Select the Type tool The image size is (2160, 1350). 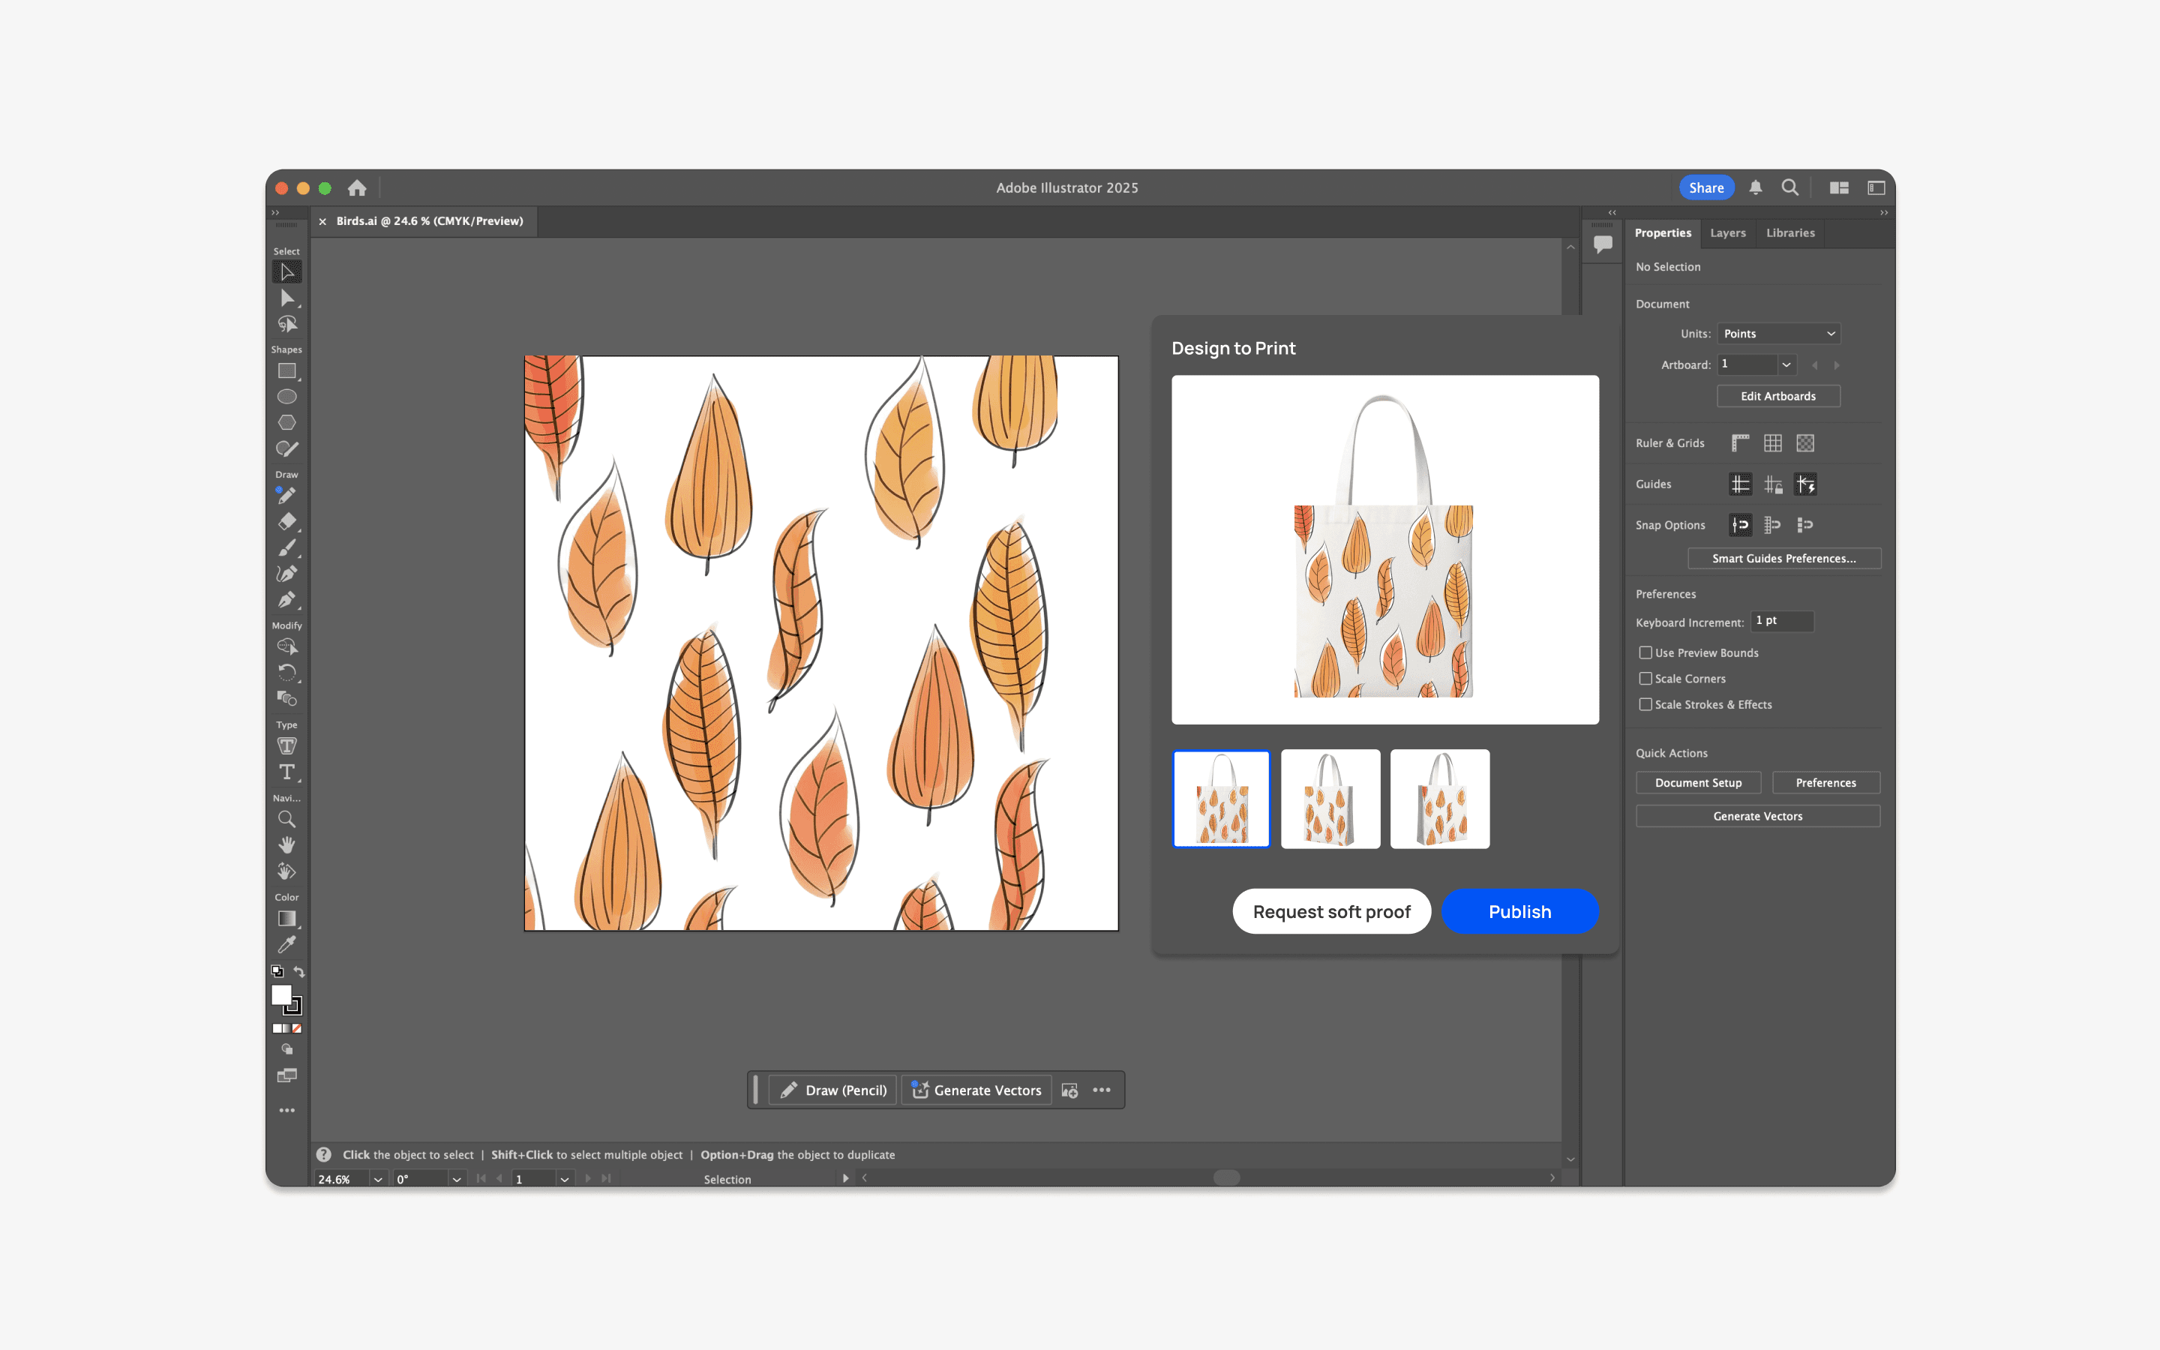pos(286,772)
